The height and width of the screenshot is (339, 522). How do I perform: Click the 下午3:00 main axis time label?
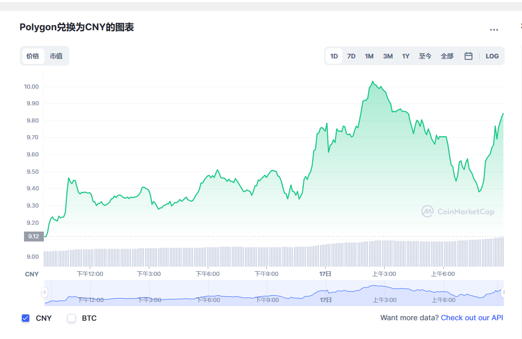[x=149, y=274]
